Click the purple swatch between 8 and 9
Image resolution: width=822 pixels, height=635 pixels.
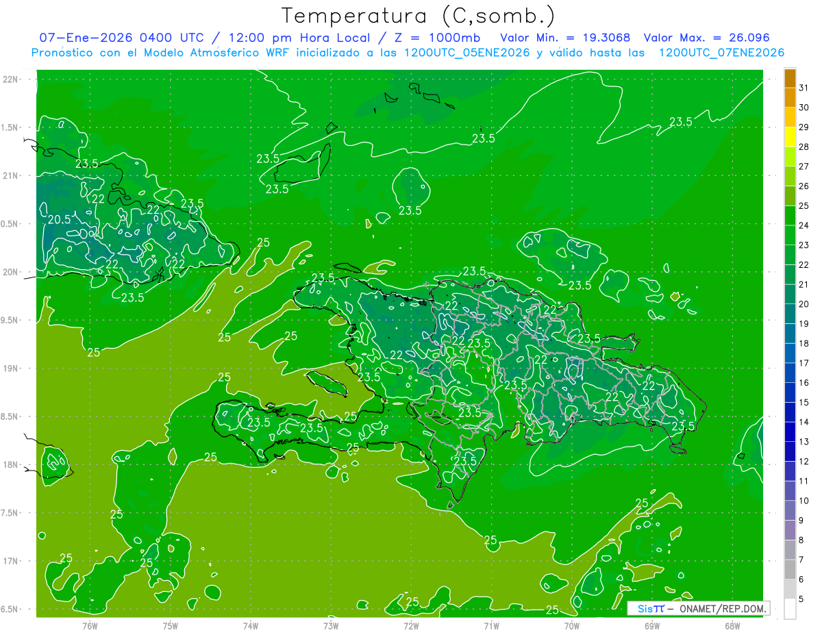[x=790, y=530]
